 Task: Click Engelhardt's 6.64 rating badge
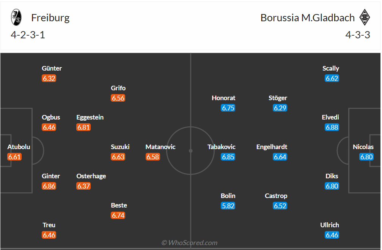coord(280,157)
